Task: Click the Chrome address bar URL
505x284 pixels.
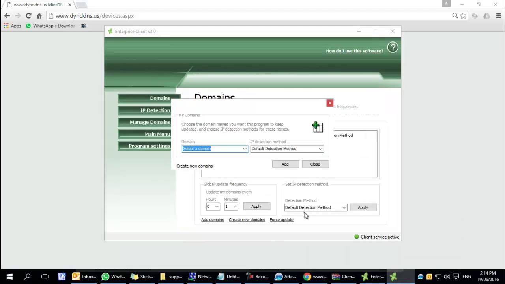Action: tap(95, 16)
